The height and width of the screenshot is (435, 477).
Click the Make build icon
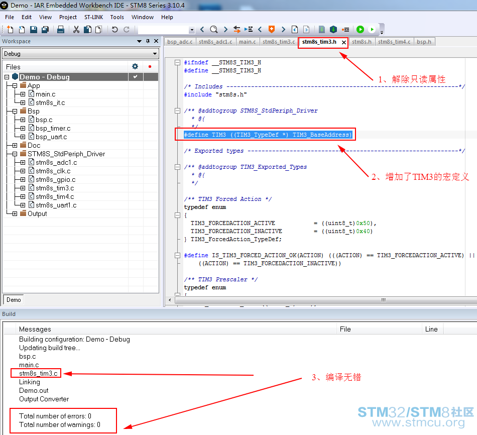pos(333,29)
